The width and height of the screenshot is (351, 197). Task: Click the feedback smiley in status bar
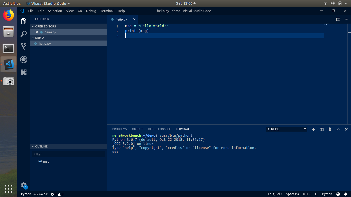(338, 194)
